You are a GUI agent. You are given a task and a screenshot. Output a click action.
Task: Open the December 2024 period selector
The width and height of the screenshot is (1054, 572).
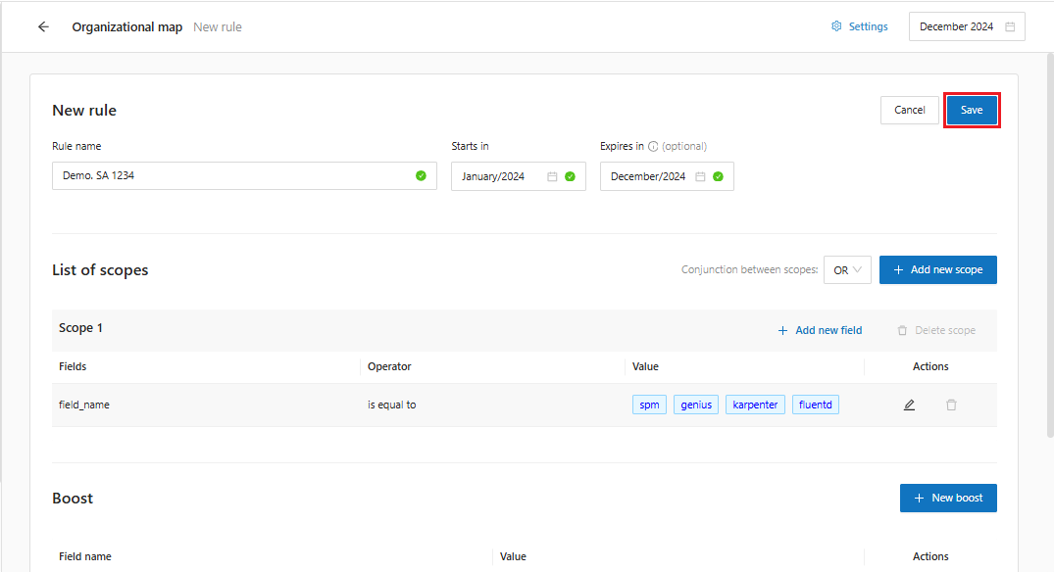pyautogui.click(x=956, y=27)
